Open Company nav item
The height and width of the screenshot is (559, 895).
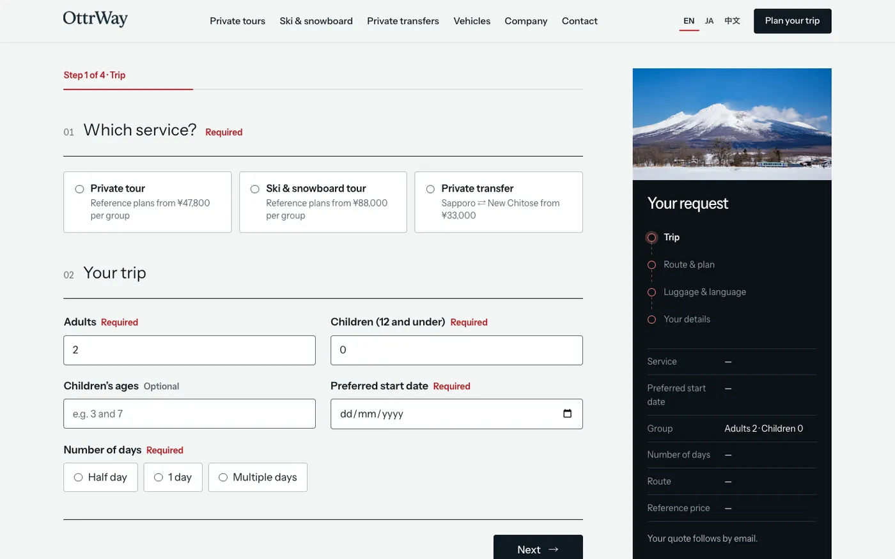pos(525,21)
